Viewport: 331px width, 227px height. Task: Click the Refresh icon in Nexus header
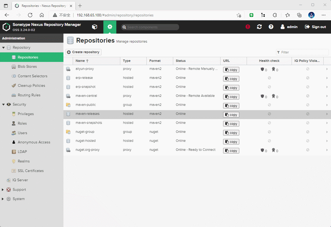(259, 27)
